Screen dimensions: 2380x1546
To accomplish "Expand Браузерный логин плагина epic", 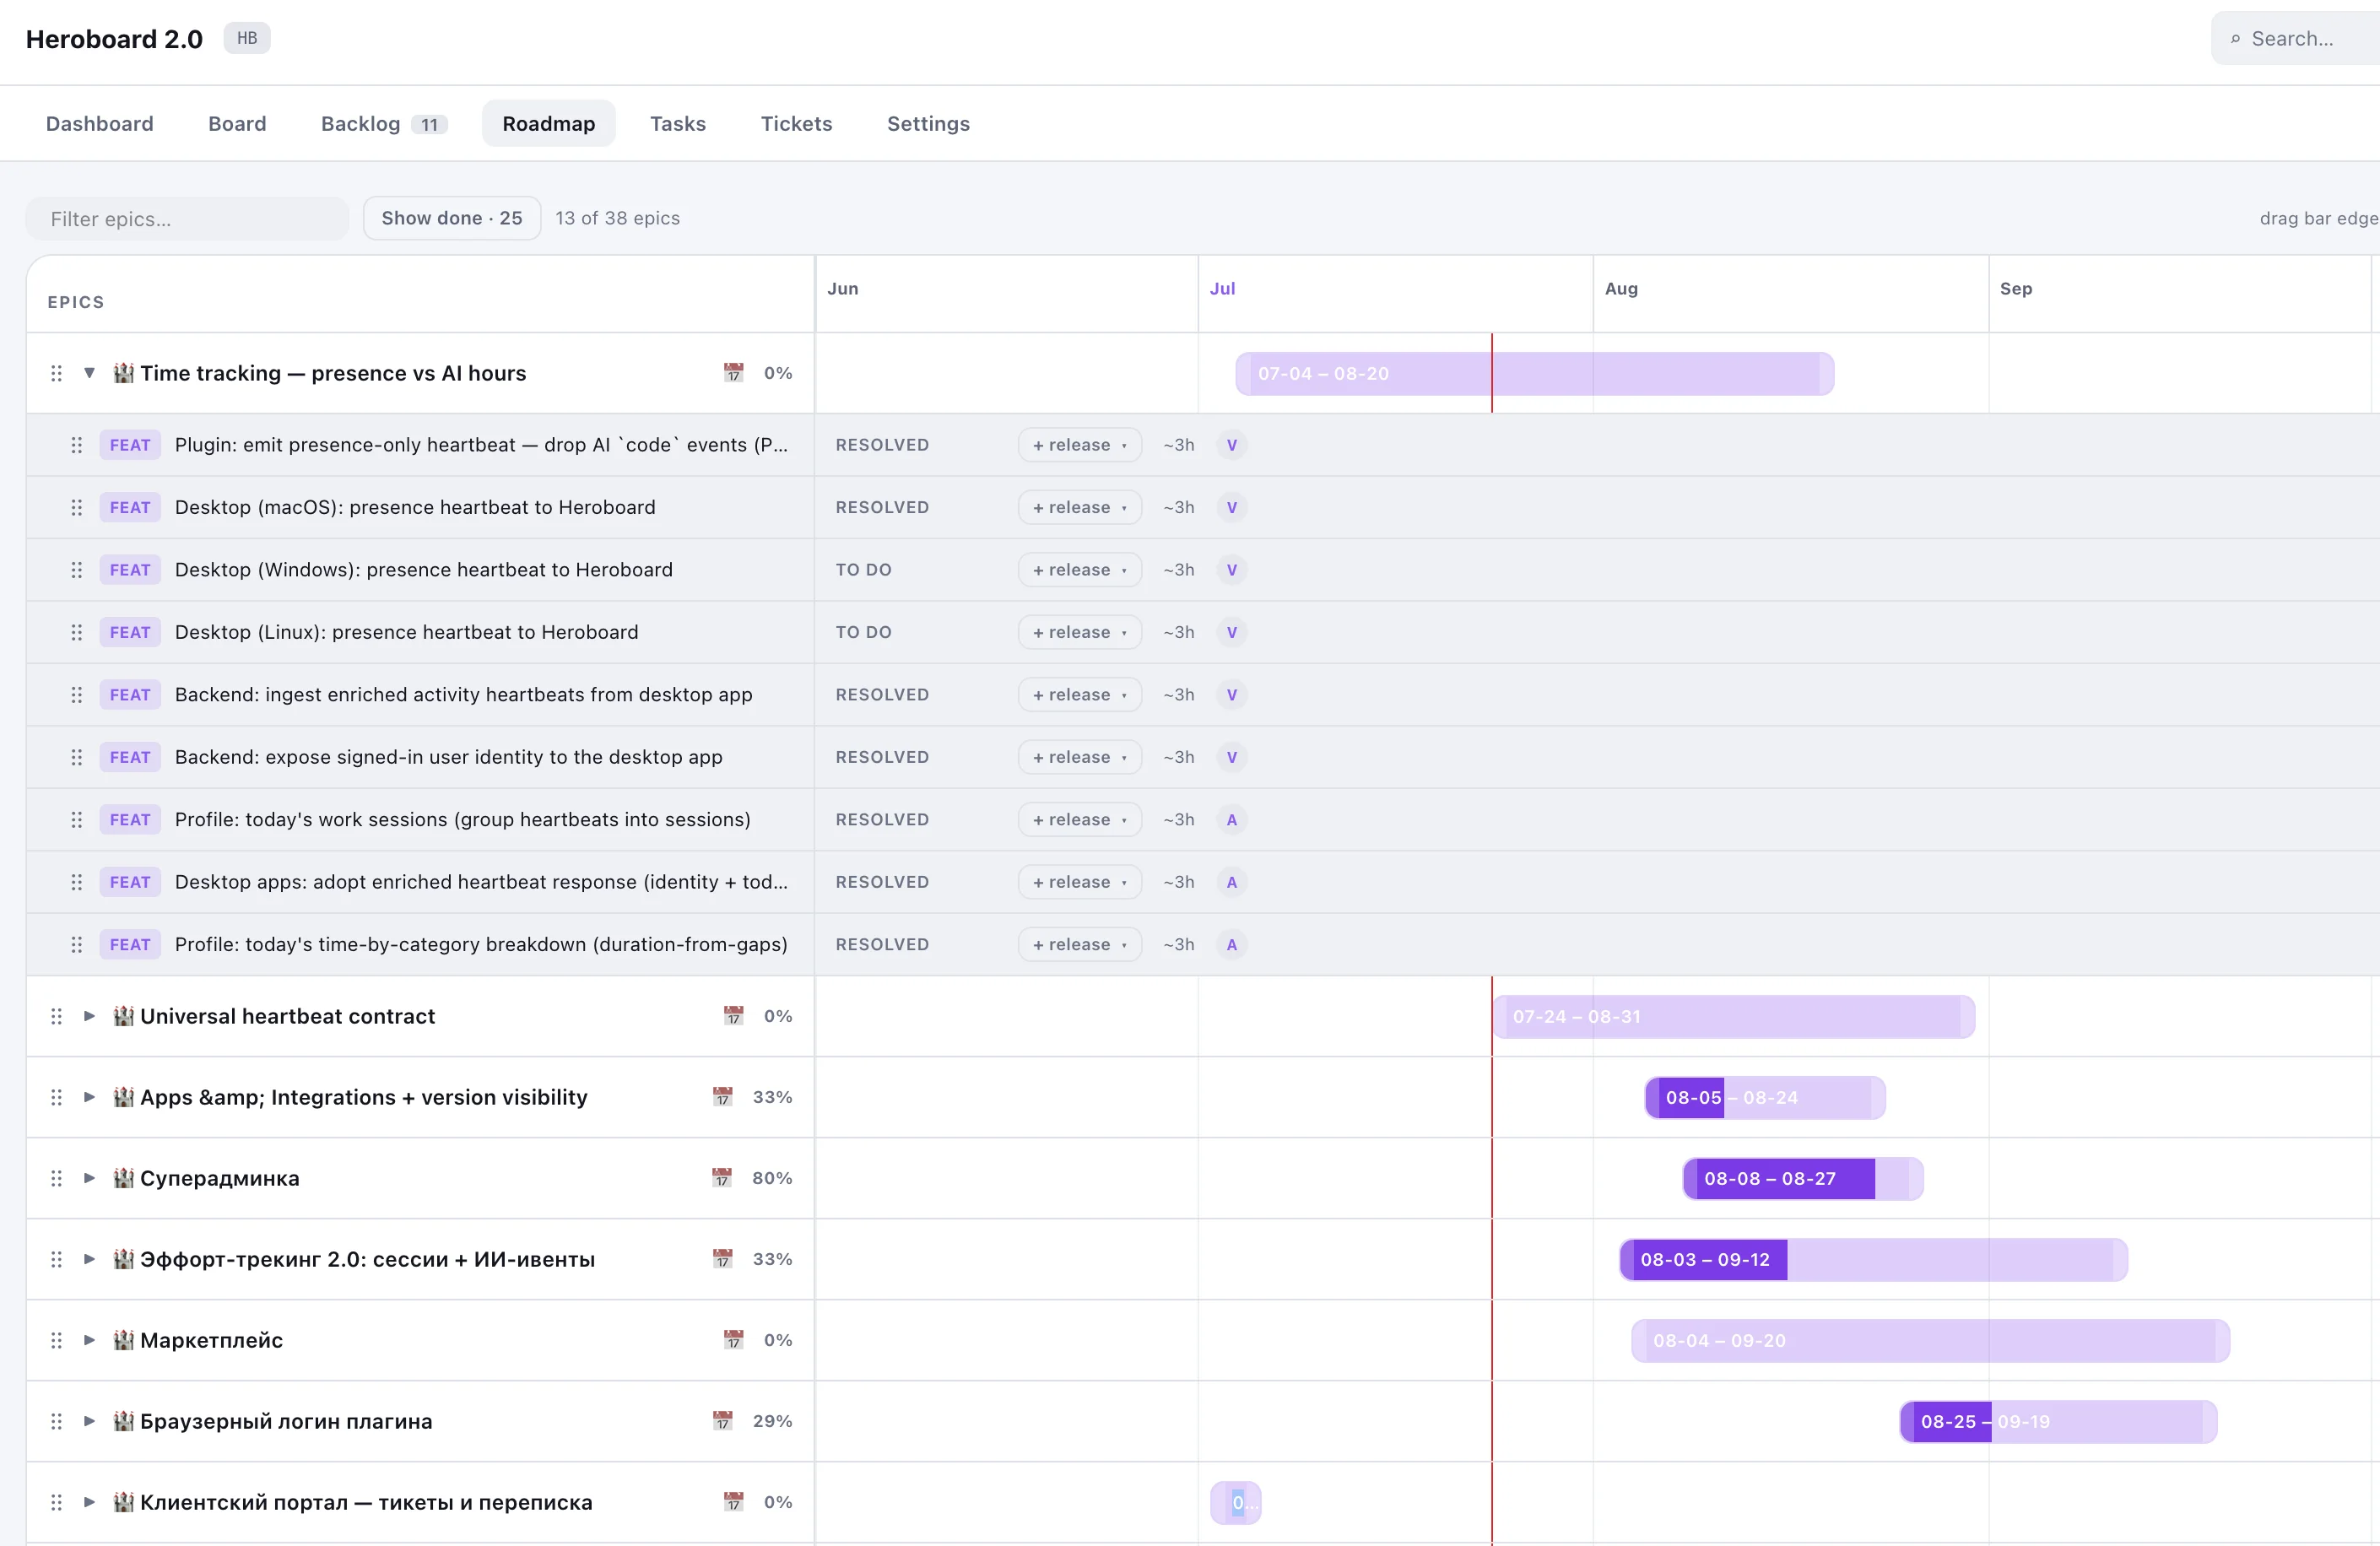I will click(89, 1421).
